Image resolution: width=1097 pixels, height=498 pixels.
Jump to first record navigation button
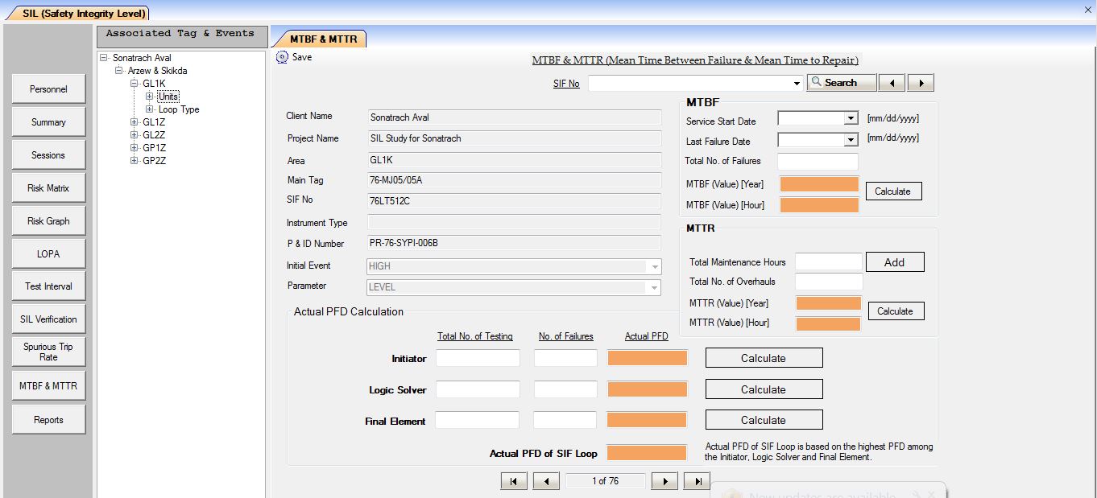[513, 481]
